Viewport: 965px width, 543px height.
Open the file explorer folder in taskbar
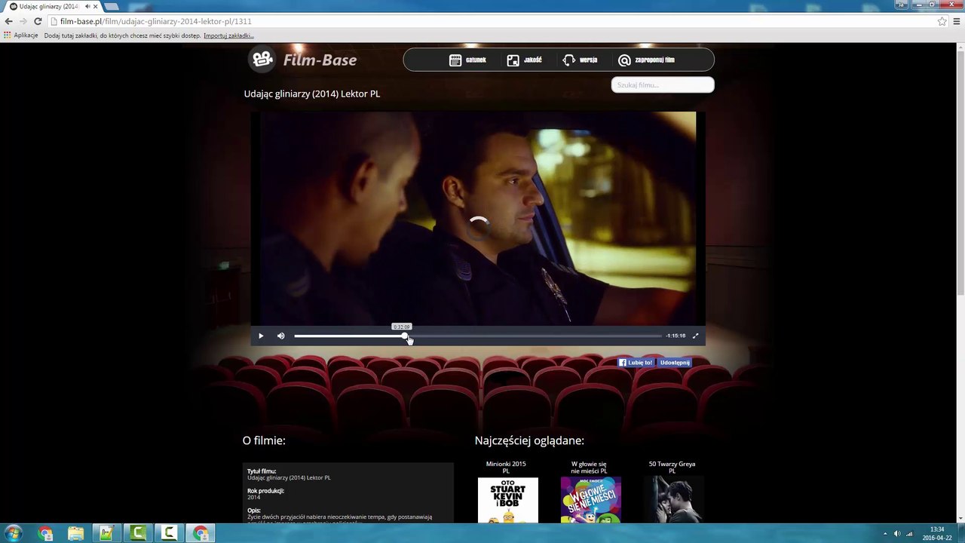[x=75, y=533]
